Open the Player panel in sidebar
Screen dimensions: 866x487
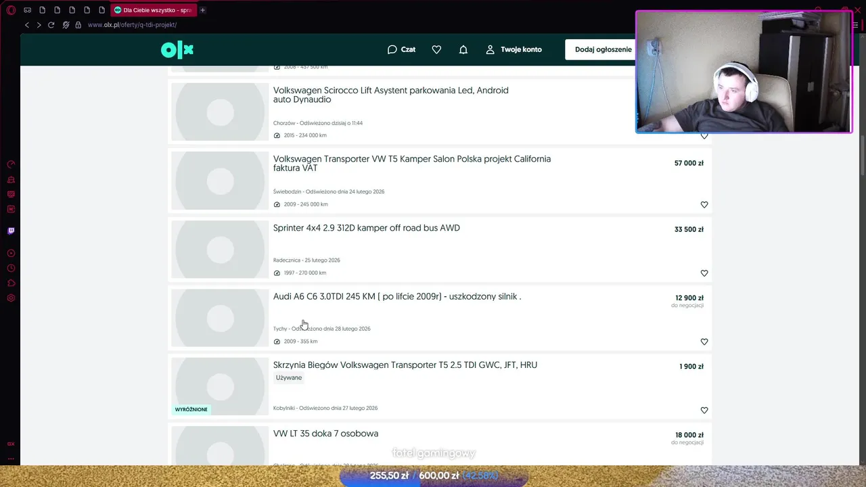(11, 253)
